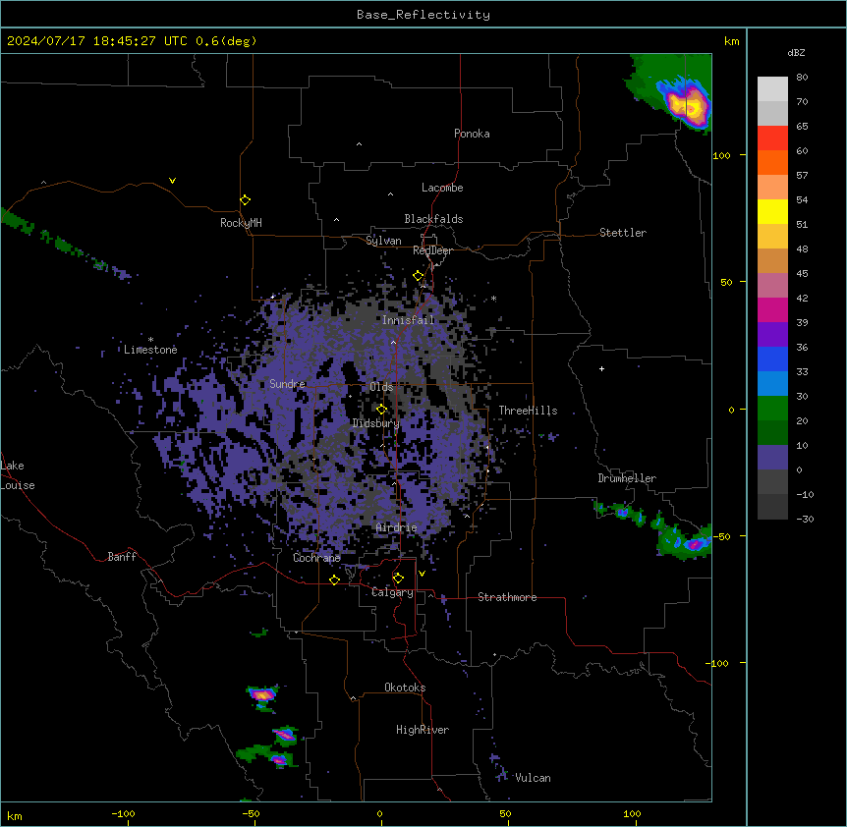The image size is (847, 827).
Task: Click the yellow diamond marker below Cochrane
Action: [334, 579]
